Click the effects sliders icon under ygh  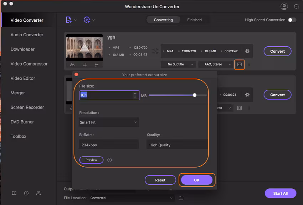click(97, 64)
